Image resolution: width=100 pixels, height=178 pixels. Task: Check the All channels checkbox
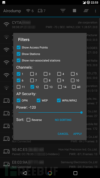tap(74, 87)
